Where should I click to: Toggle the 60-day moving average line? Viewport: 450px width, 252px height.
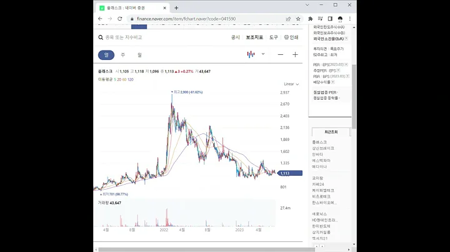tap(124, 80)
